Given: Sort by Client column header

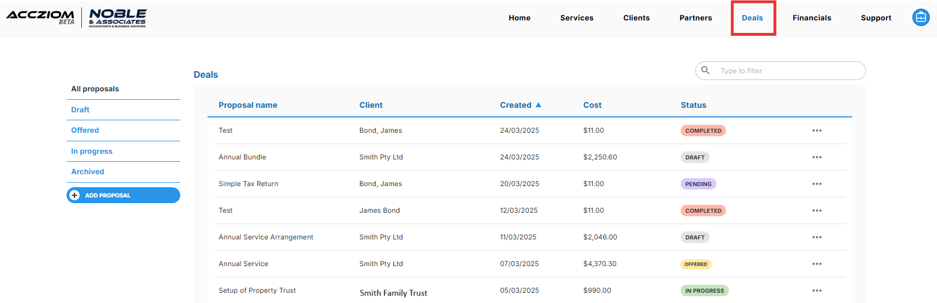Looking at the screenshot, I should (371, 105).
